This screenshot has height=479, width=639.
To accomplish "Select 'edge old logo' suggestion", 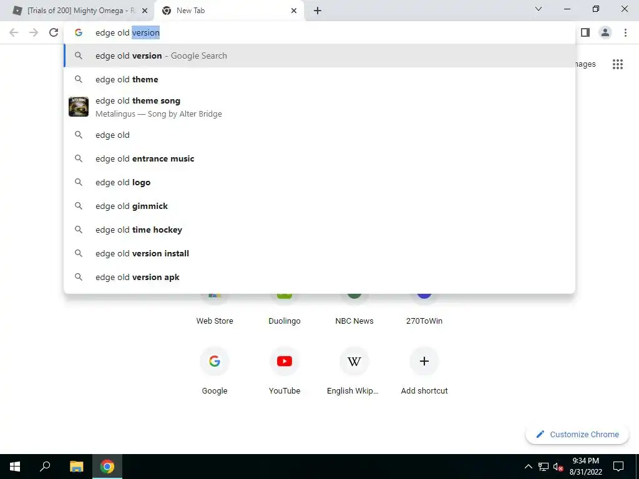I will coord(319,182).
